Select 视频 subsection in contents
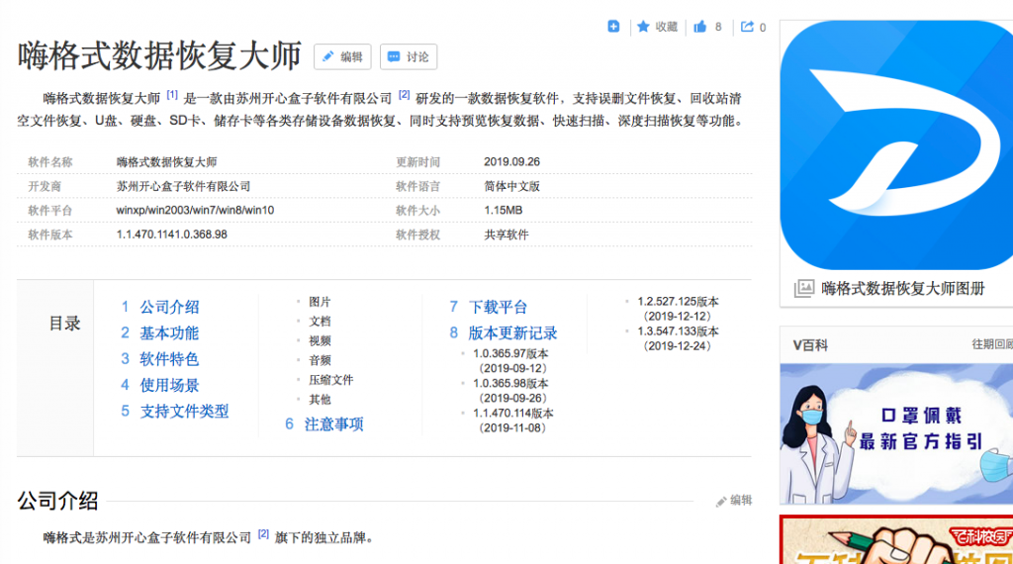Image resolution: width=1013 pixels, height=564 pixels. pyautogui.click(x=320, y=340)
